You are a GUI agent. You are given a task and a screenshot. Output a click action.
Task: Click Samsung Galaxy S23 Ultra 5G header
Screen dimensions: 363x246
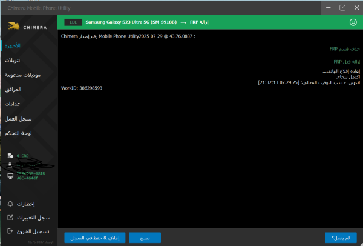131,22
